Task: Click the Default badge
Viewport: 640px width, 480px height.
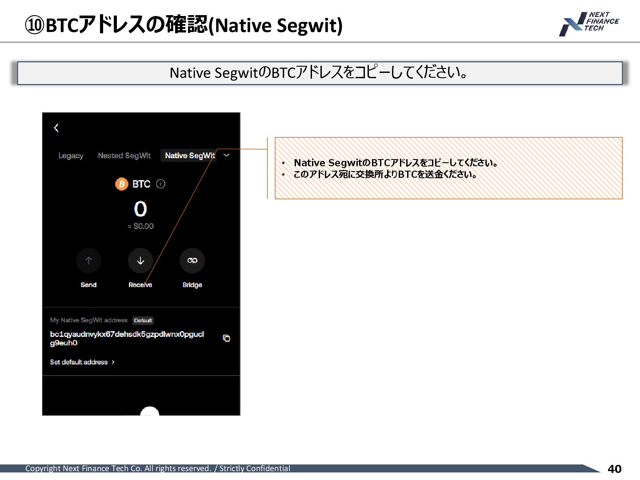Action: point(143,320)
